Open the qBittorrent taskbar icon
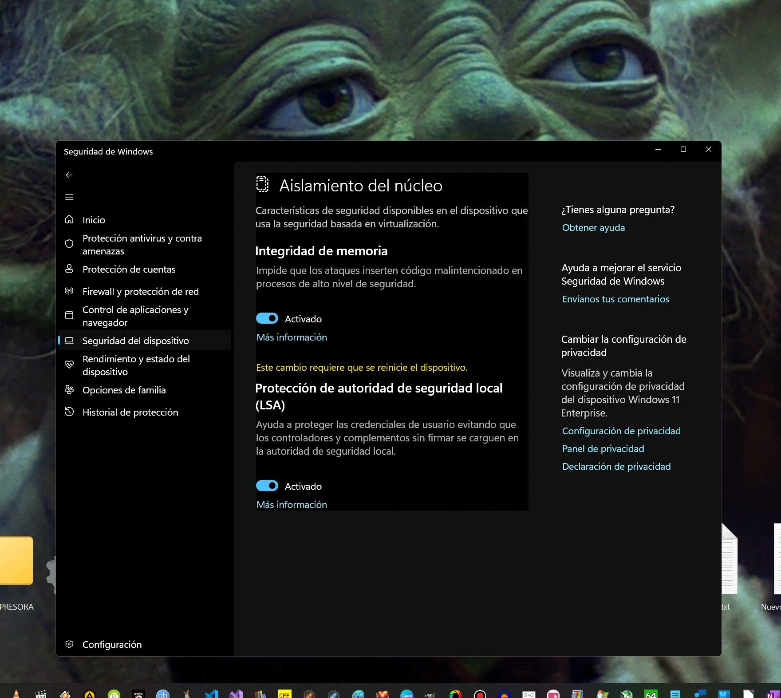 [x=163, y=694]
